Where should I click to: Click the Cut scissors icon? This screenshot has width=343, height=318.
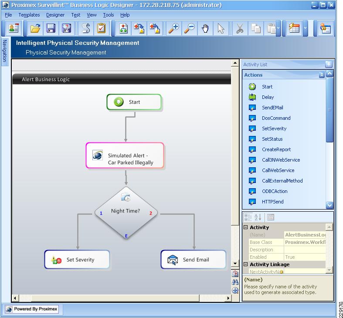240,28
